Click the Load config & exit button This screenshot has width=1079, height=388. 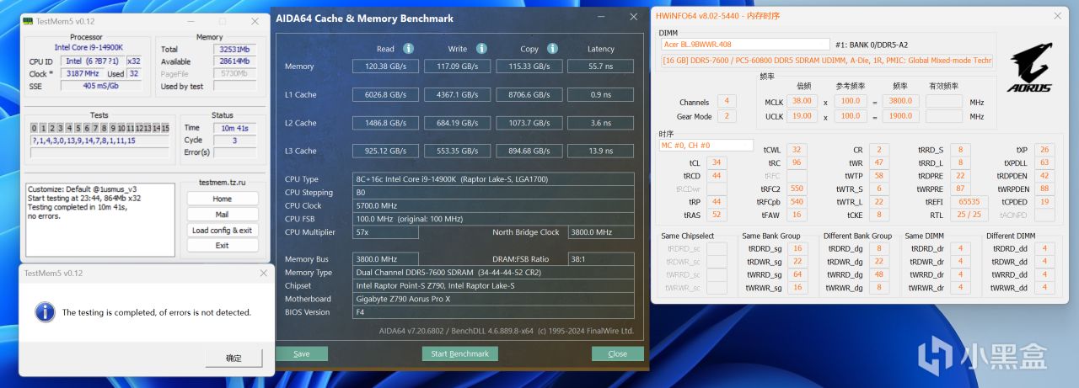[222, 230]
